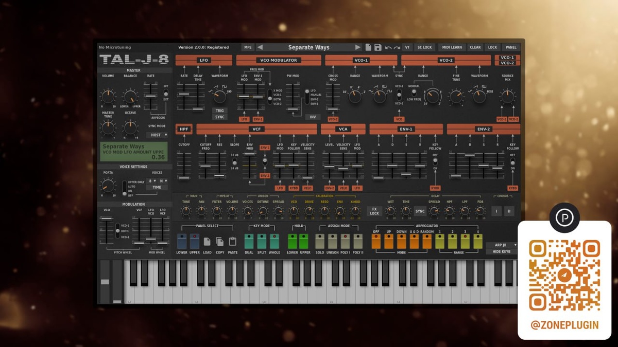Open the voices N mode dropdown
The image size is (618, 347).
click(x=163, y=181)
